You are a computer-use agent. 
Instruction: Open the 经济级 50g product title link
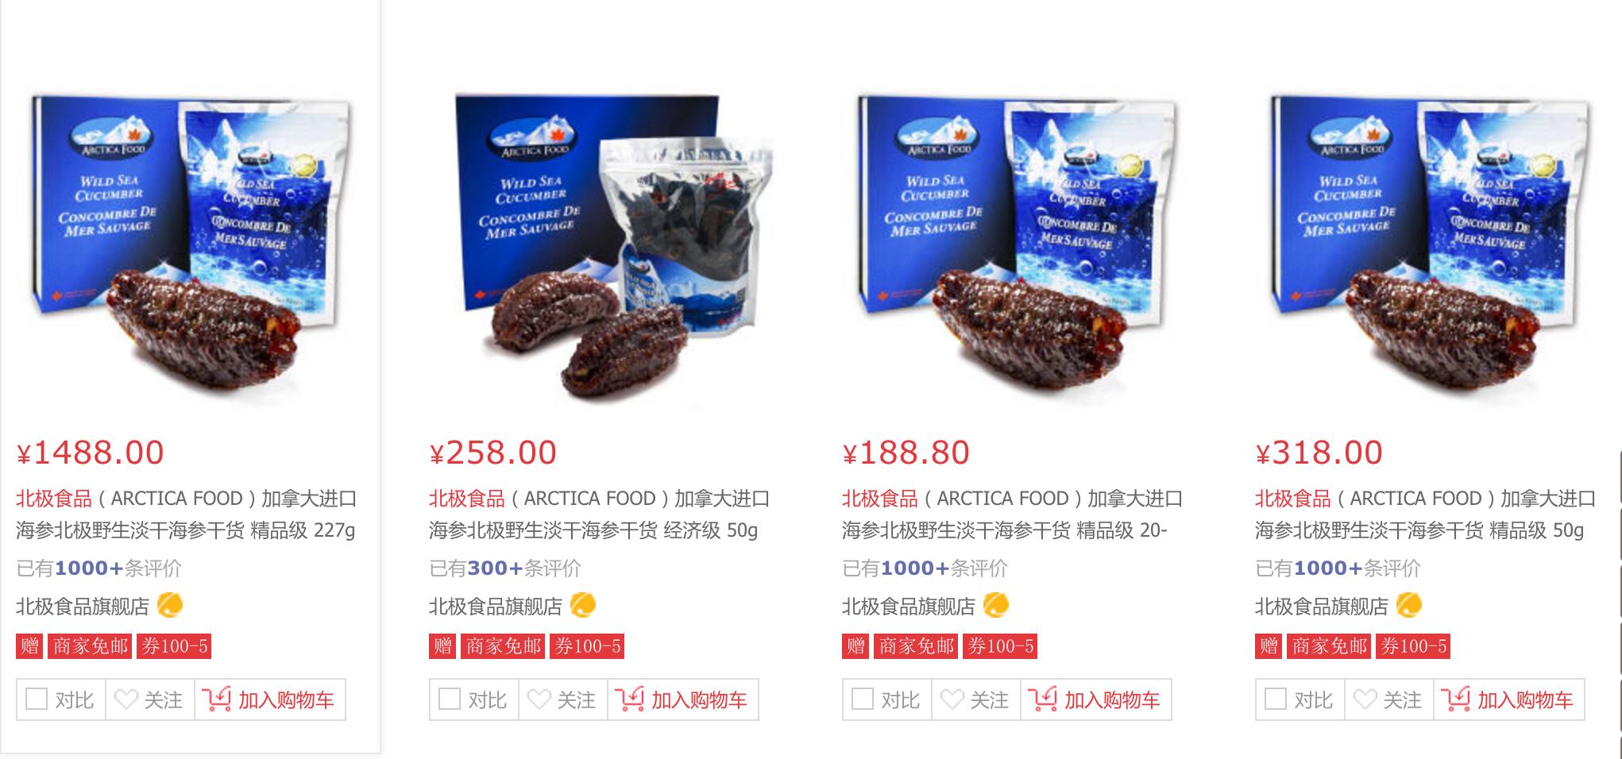point(600,514)
